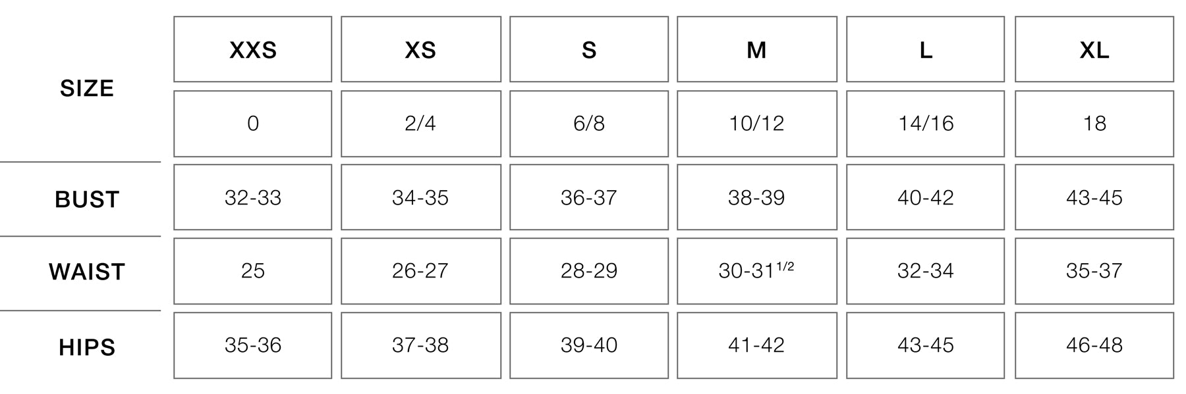Select the M size header cell
Screen dimensions: 1186x394
click(x=756, y=49)
